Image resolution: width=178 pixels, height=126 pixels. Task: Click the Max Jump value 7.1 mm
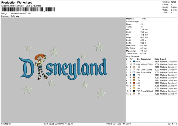point(144,51)
